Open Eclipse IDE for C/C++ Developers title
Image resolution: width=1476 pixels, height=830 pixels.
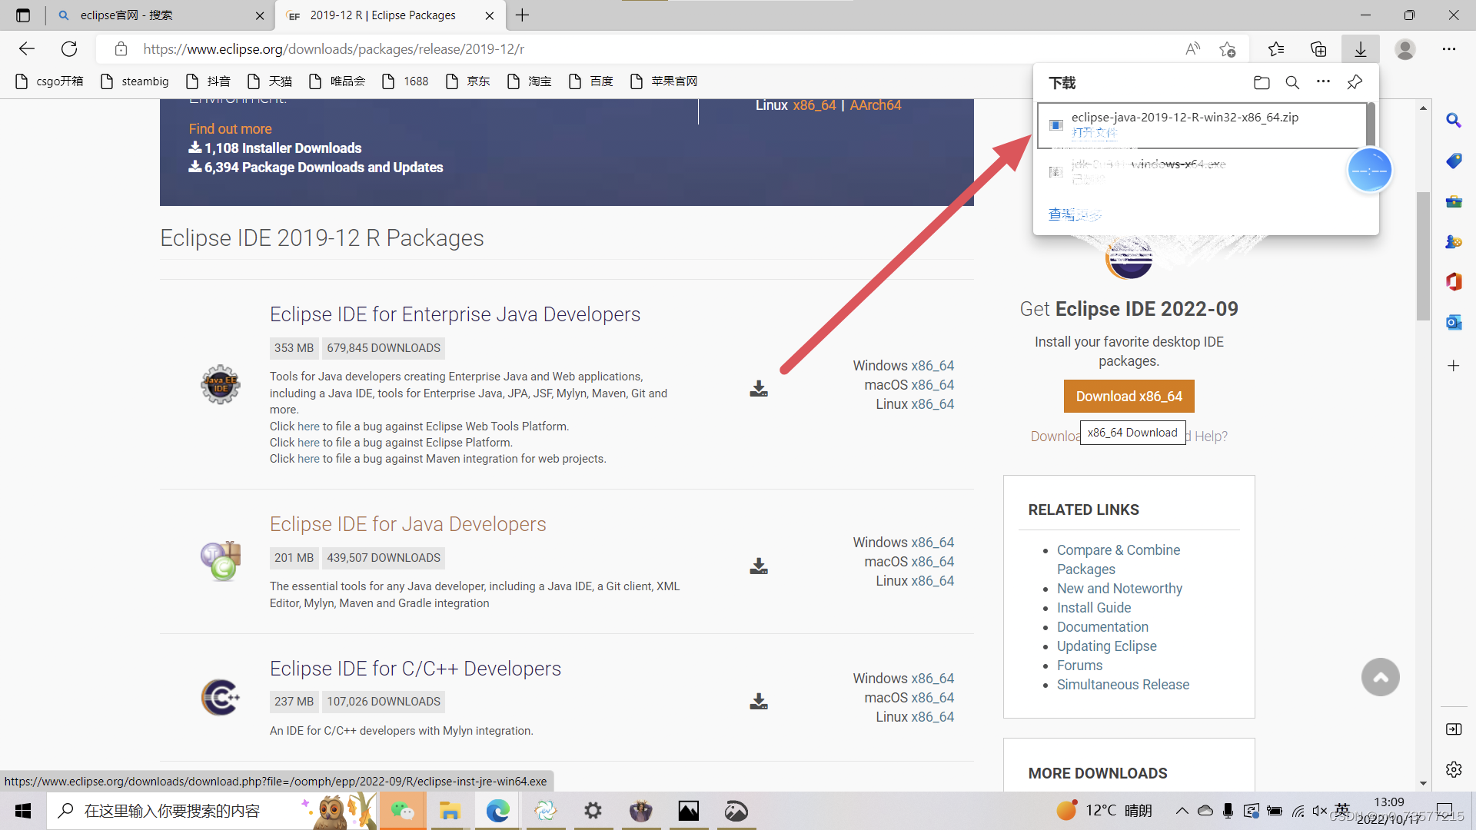pos(416,669)
